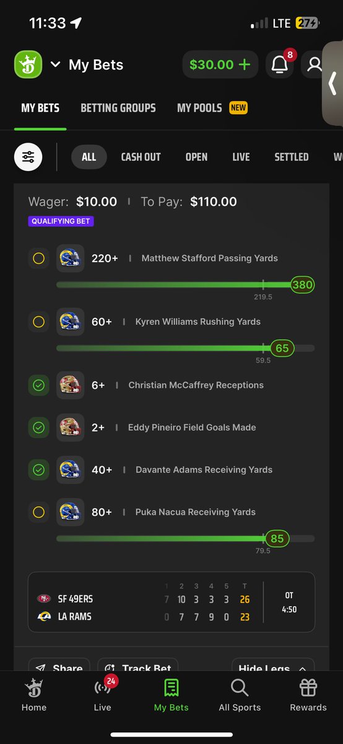Filter bets by Cash Out
Image resolution: width=343 pixels, height=744 pixels.
(141, 157)
